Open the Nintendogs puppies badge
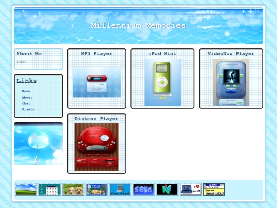This screenshot has width=277, height=208. tap(73, 189)
